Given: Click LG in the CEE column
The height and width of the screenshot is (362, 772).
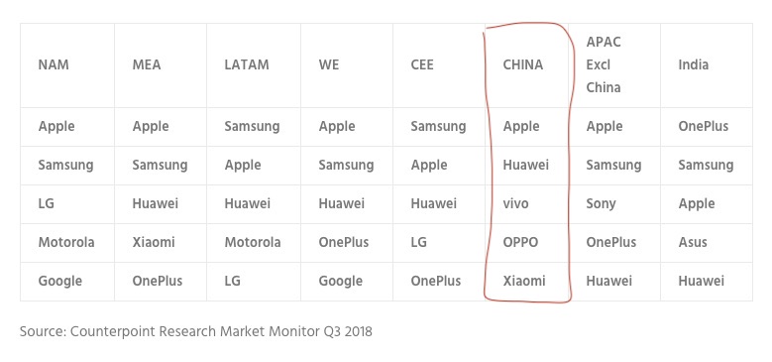Looking at the screenshot, I should 418,242.
